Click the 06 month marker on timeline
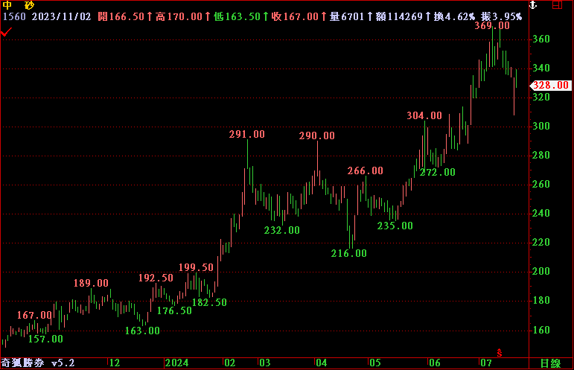The height and width of the screenshot is (370, 574). (x=435, y=363)
